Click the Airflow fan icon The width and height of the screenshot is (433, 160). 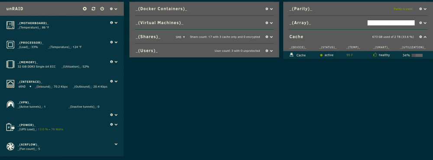tap(10, 147)
